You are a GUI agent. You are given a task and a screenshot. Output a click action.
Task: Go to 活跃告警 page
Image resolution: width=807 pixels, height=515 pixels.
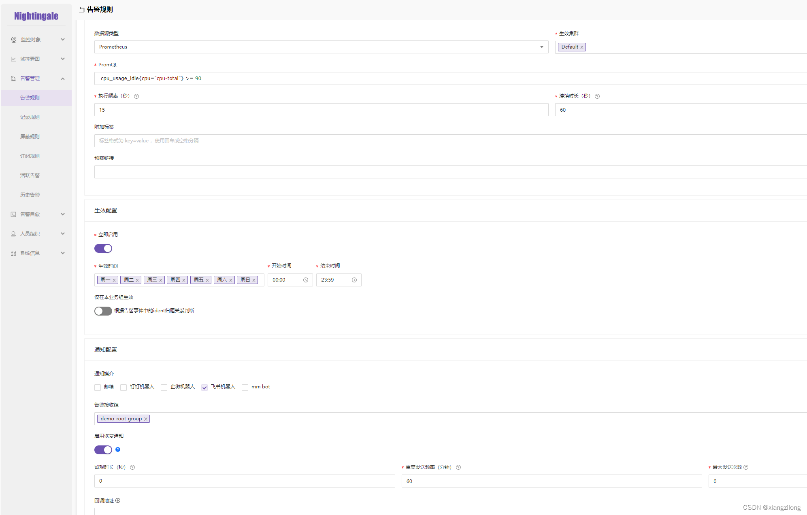click(x=30, y=176)
